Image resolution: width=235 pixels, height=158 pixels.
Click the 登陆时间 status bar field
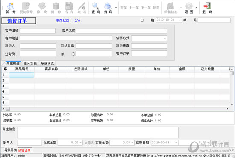(x=82, y=155)
